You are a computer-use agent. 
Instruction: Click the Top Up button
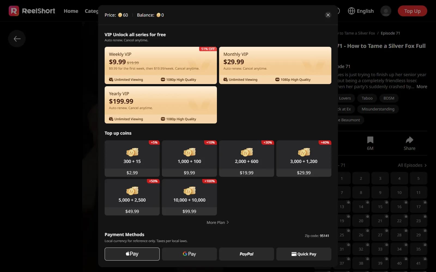coord(412,11)
